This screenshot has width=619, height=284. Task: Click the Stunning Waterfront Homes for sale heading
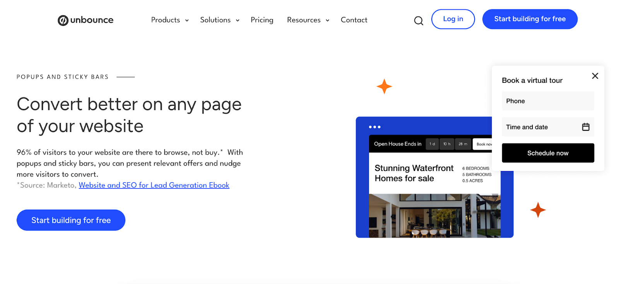[414, 173]
